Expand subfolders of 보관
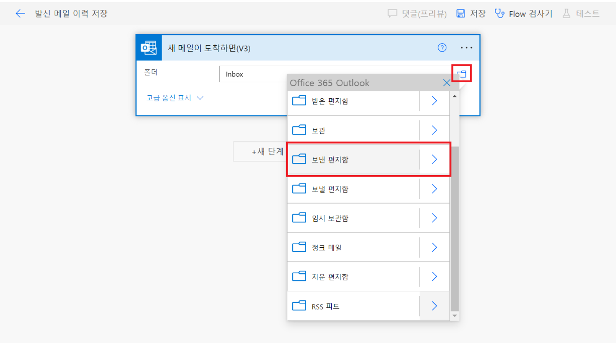The width and height of the screenshot is (616, 343). 434,130
